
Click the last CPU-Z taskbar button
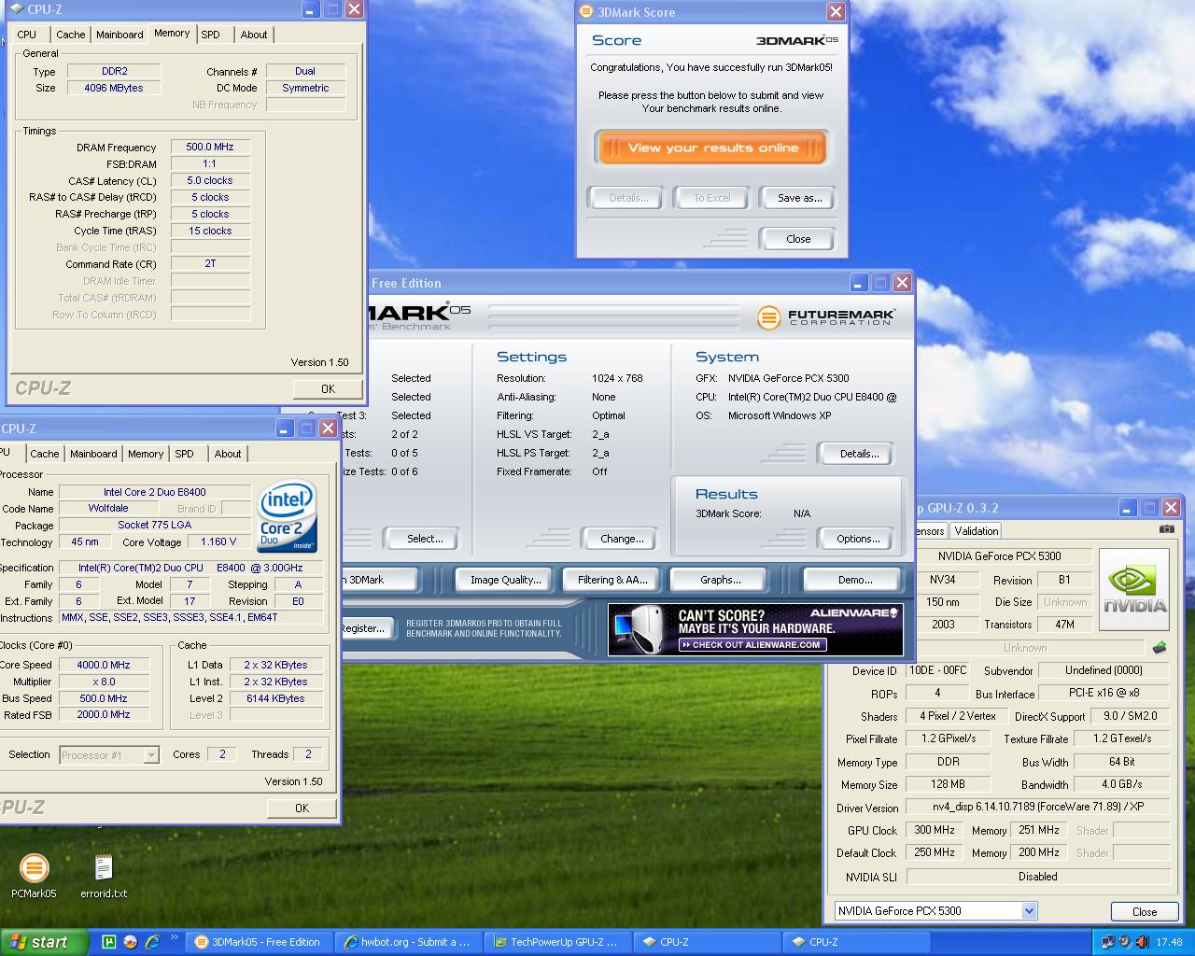click(856, 942)
